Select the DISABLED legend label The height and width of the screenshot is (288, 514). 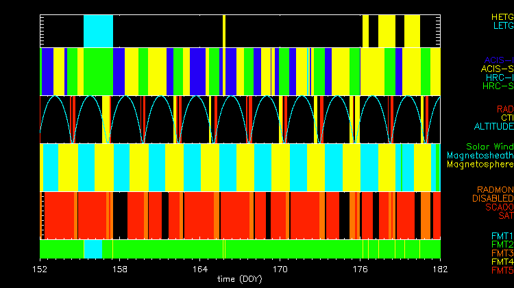[492, 198]
